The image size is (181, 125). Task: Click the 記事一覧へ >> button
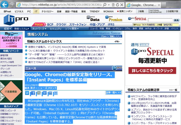tap(114, 92)
